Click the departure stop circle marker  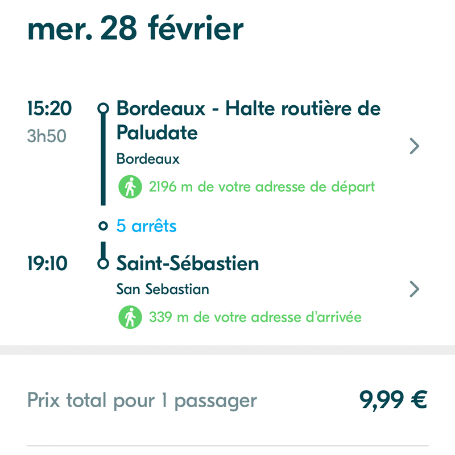pos(103,107)
